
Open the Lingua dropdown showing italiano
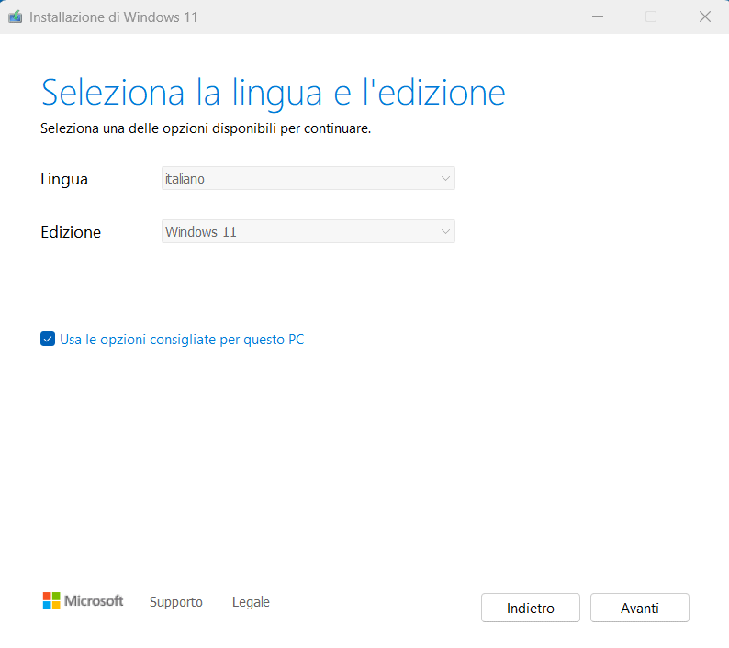(308, 178)
